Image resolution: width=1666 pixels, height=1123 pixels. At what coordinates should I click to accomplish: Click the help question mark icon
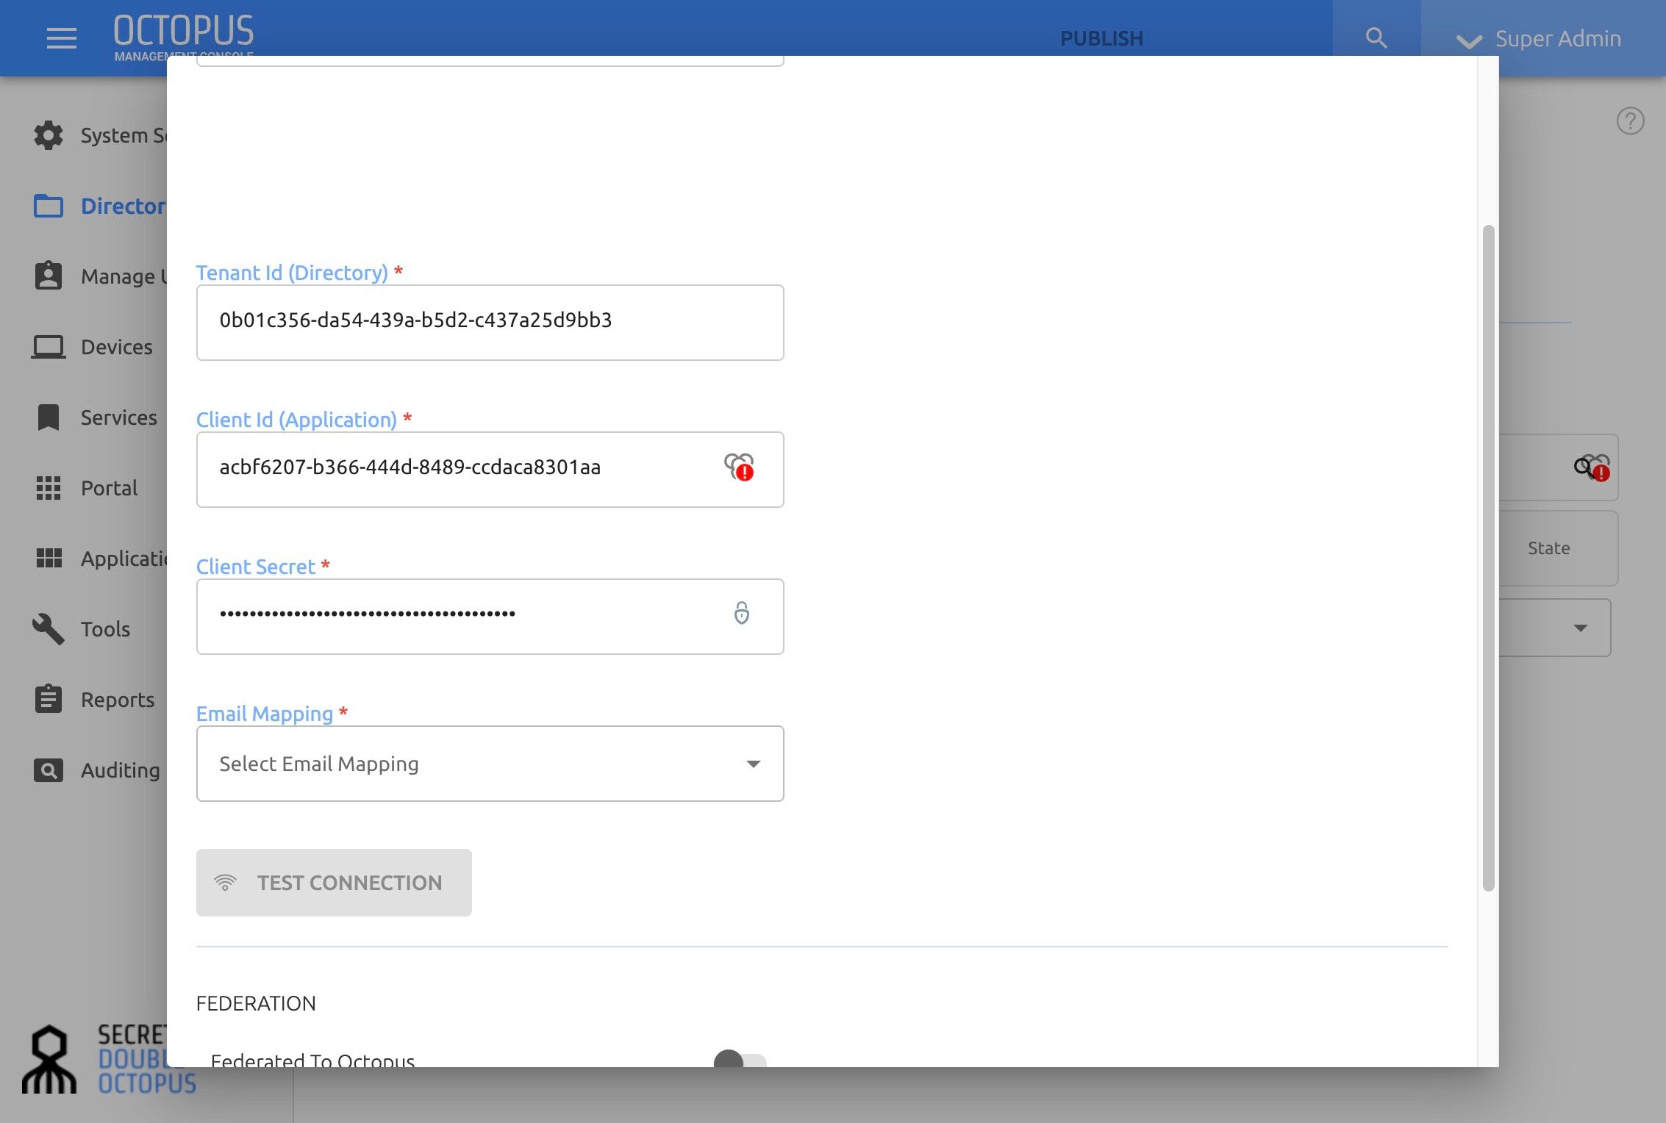pyautogui.click(x=1630, y=121)
